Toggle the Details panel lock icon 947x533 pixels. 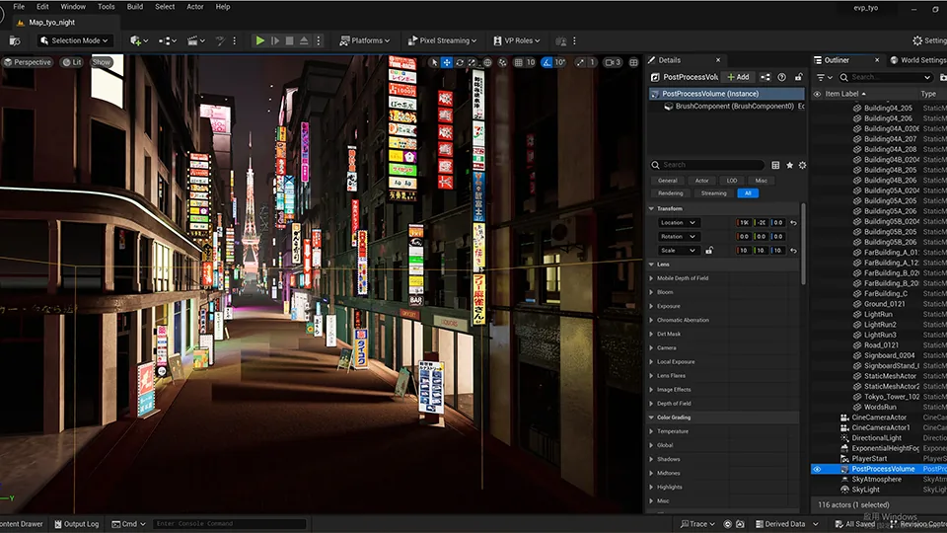(x=798, y=77)
